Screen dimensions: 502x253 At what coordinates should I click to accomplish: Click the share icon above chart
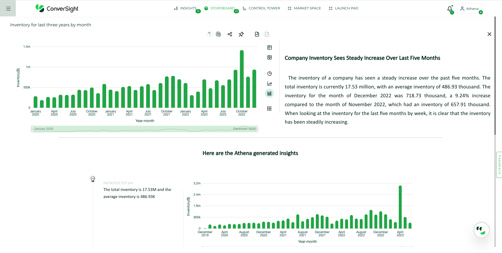point(230,34)
